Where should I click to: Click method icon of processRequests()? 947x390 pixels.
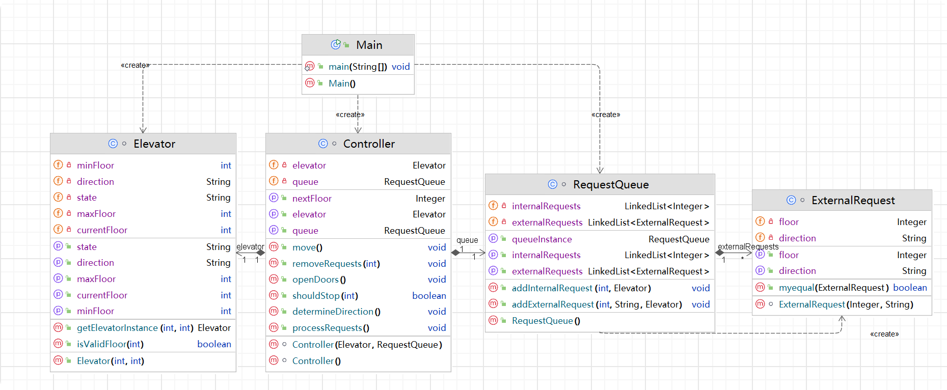274,327
